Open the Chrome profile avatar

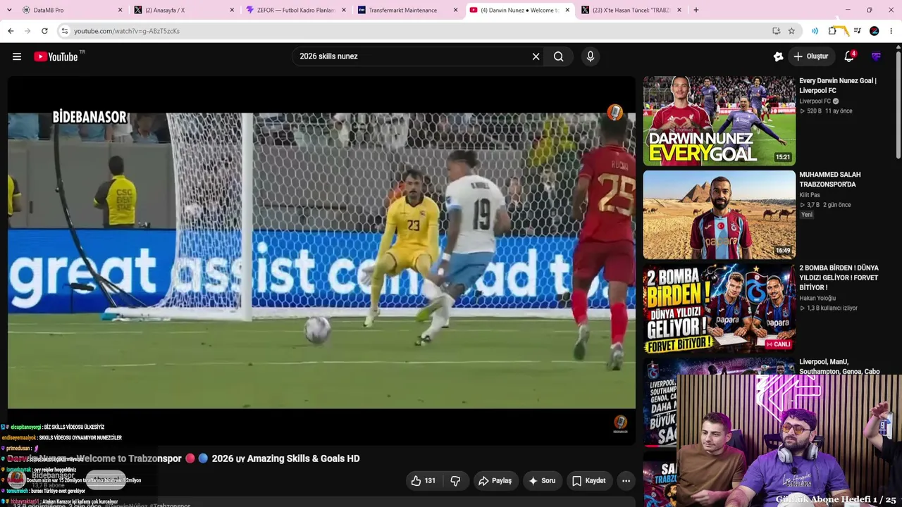pyautogui.click(x=875, y=31)
